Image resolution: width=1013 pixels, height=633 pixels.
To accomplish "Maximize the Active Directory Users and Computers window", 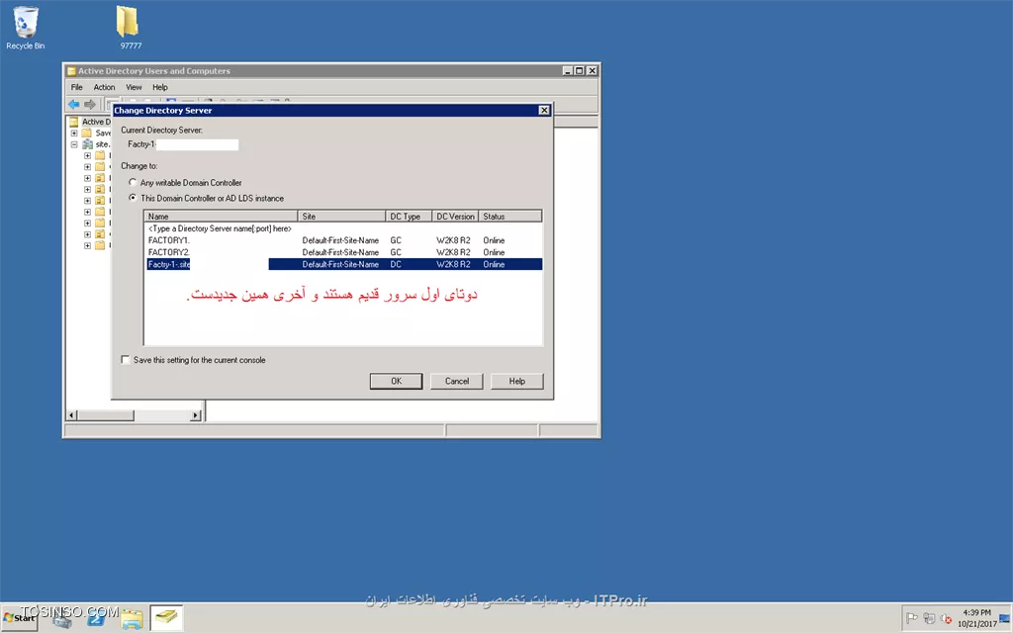I will [x=580, y=71].
